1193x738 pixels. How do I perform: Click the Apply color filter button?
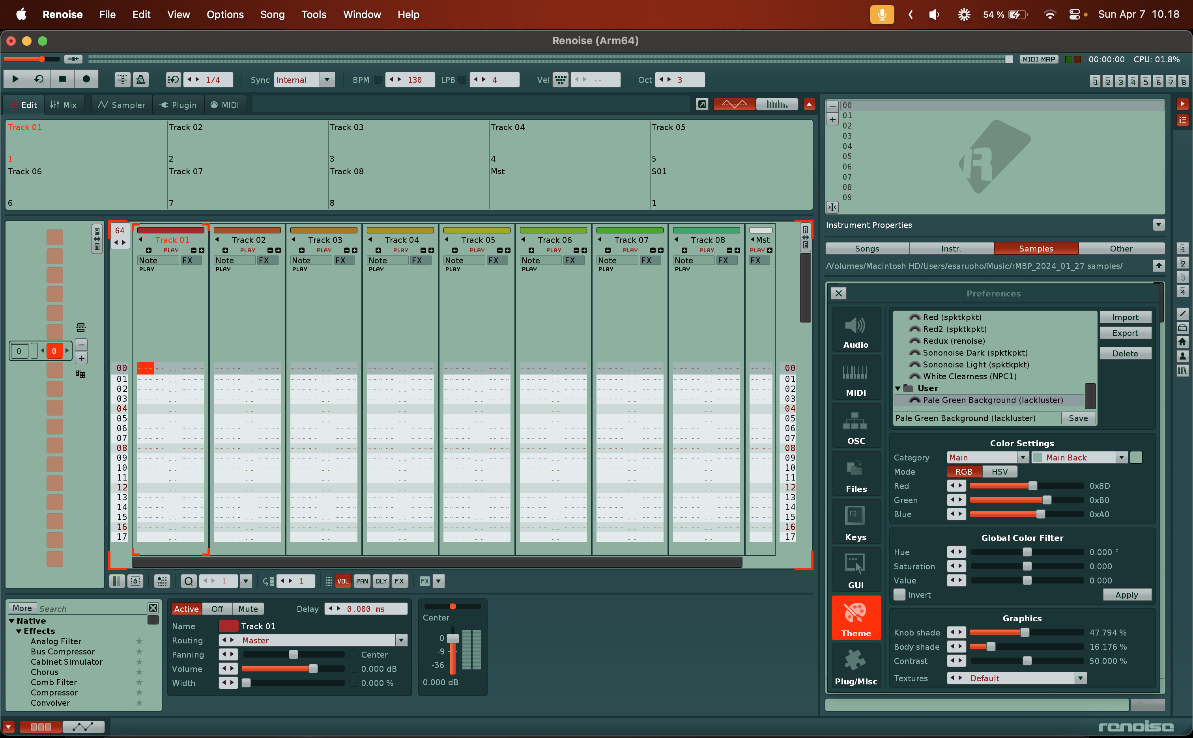(x=1127, y=594)
